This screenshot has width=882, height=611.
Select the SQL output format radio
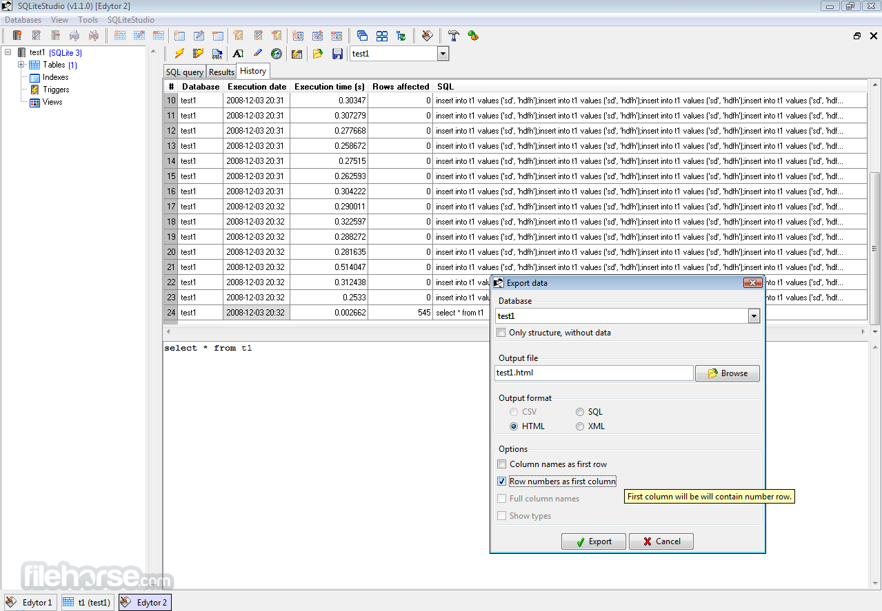click(580, 412)
